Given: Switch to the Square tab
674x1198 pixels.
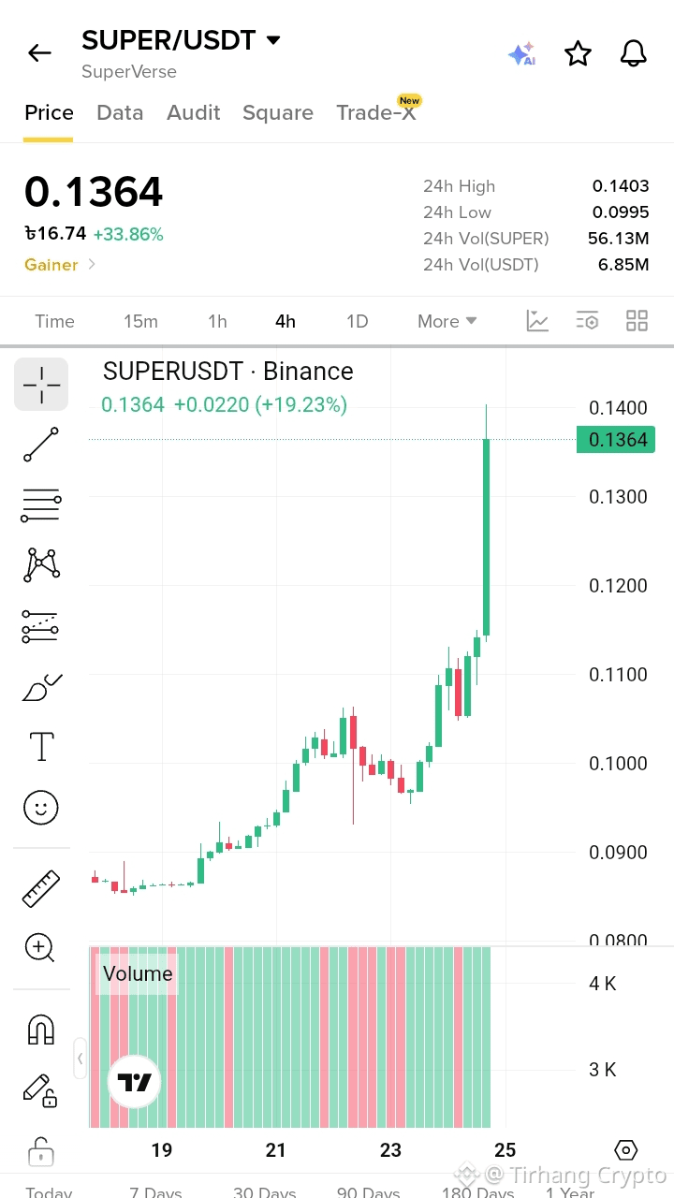Looking at the screenshot, I should point(278,113).
